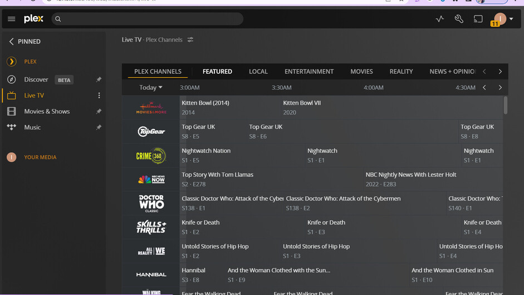Select Nightwatch Nation S1 E5

(x=243, y=156)
